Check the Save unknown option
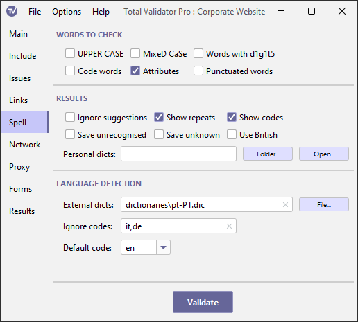This screenshot has height=322, width=358. 159,134
